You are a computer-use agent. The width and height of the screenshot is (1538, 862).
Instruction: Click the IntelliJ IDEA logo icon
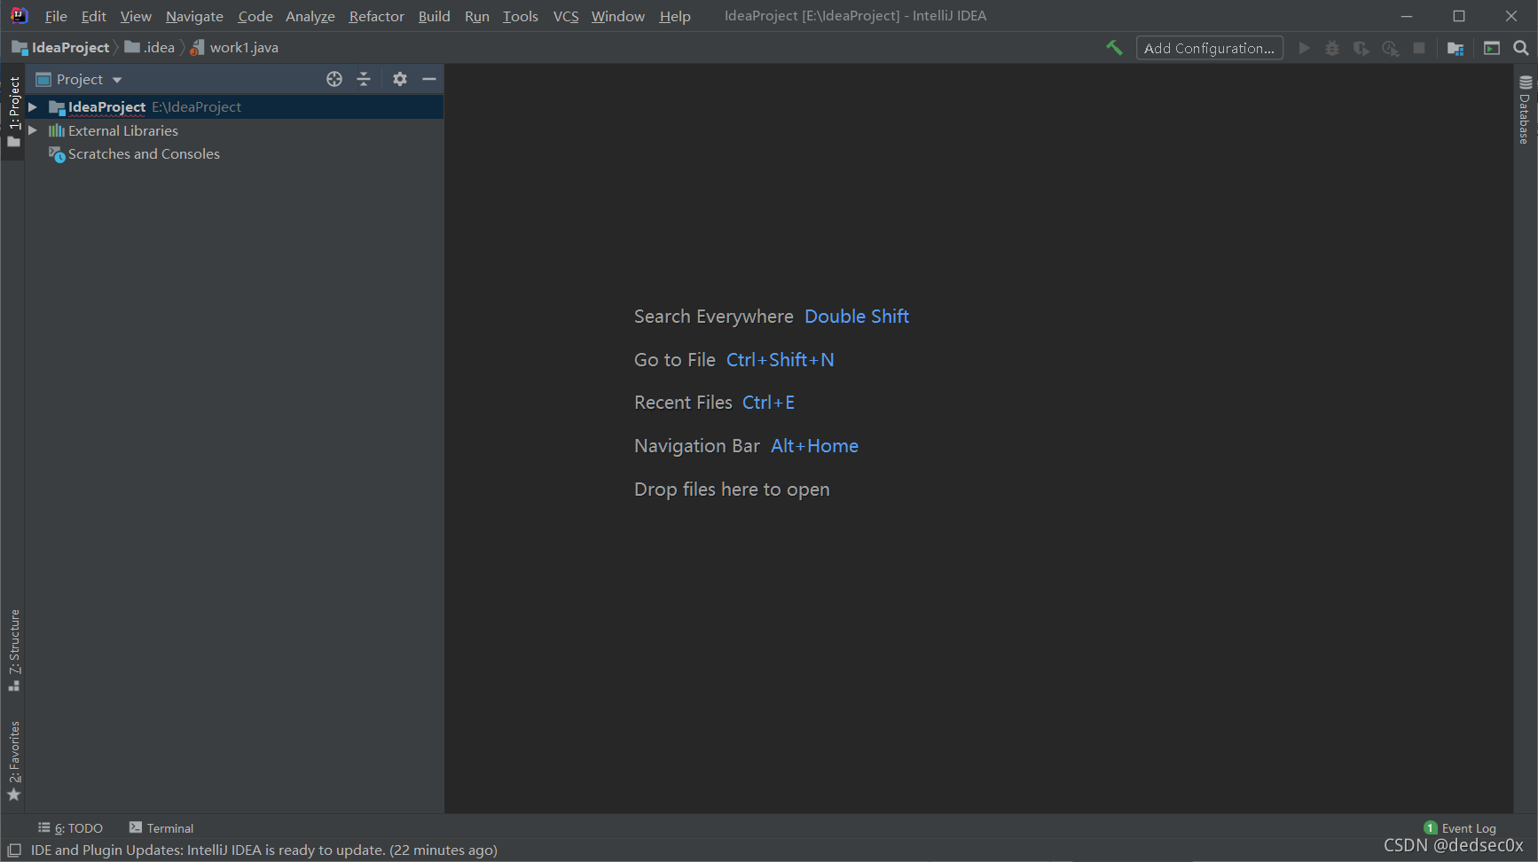19,15
